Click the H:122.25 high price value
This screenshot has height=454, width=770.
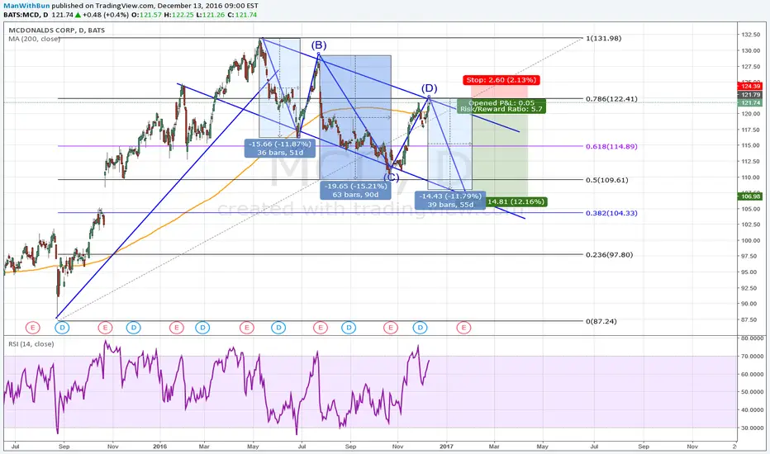[178, 15]
